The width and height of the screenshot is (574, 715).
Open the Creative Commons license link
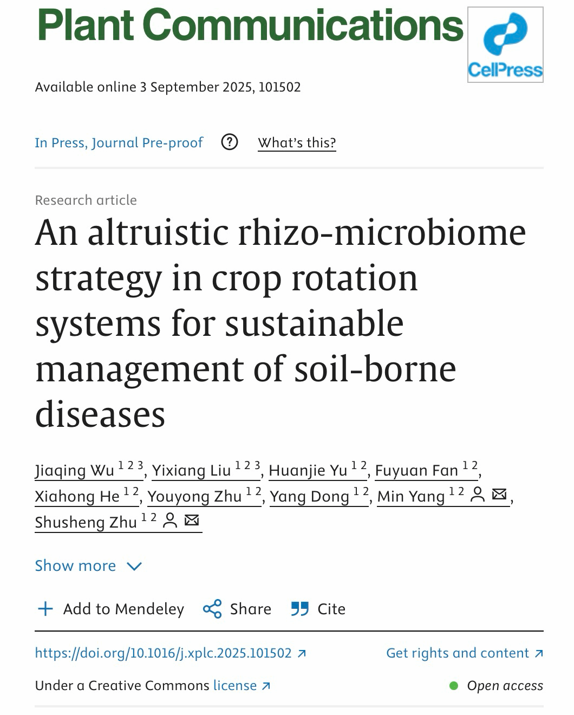click(235, 686)
